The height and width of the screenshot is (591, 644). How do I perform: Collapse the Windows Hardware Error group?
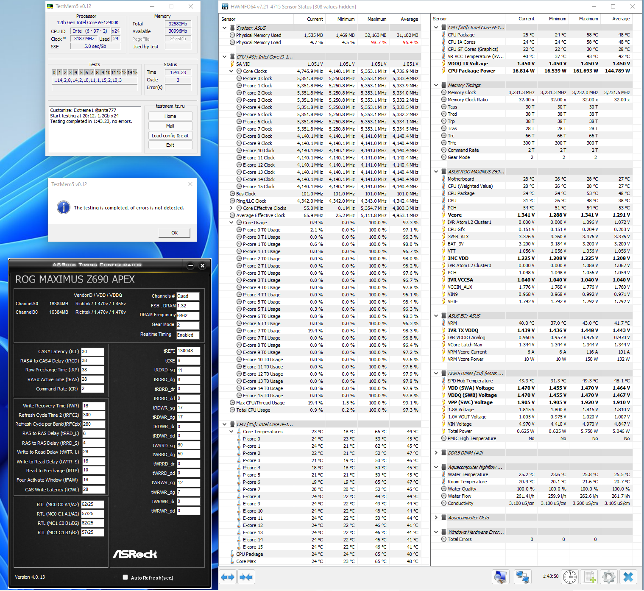(x=436, y=532)
